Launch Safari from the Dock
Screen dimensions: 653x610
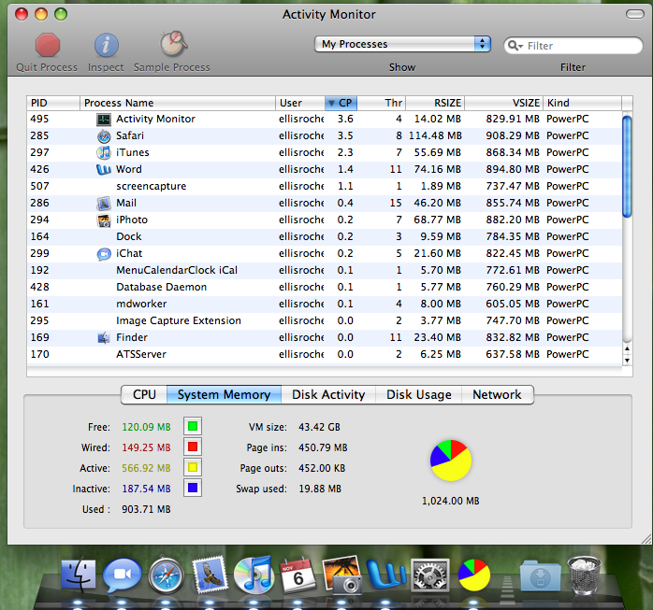167,575
